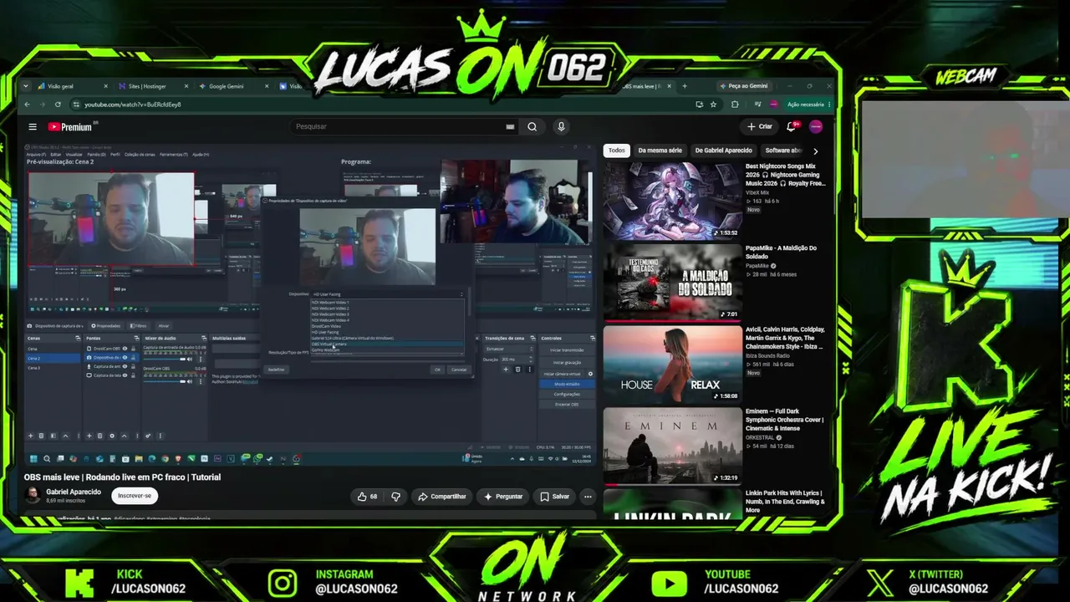The width and height of the screenshot is (1070, 602).
Task: Open Gabriel Aparecido channel avatar
Action: [x=33, y=495]
